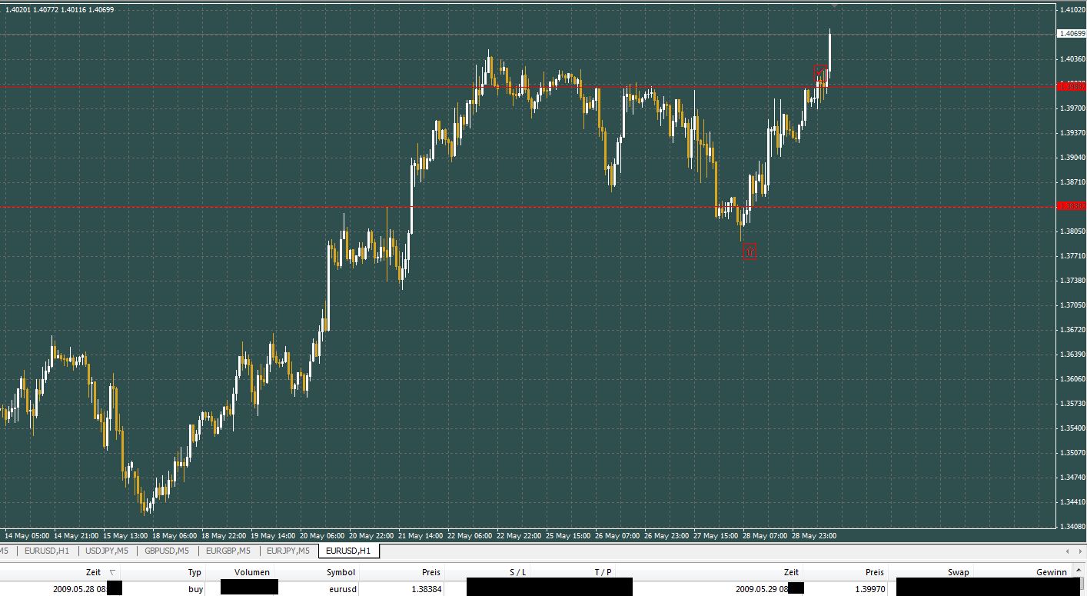Click the '25 May 15:00' time label
The height and width of the screenshot is (596, 1087).
pyautogui.click(x=568, y=535)
